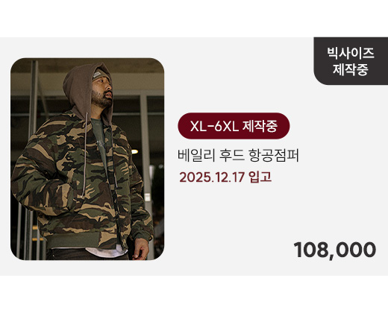Image resolution: width=388 pixels, height=313 pixels.
Task: Click the word 제작중 in the dark badge
Action: tap(351, 69)
